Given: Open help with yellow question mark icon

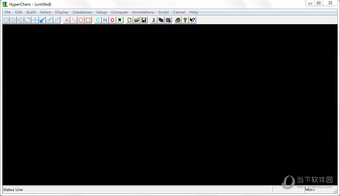Looking at the screenshot, I should click(185, 20).
